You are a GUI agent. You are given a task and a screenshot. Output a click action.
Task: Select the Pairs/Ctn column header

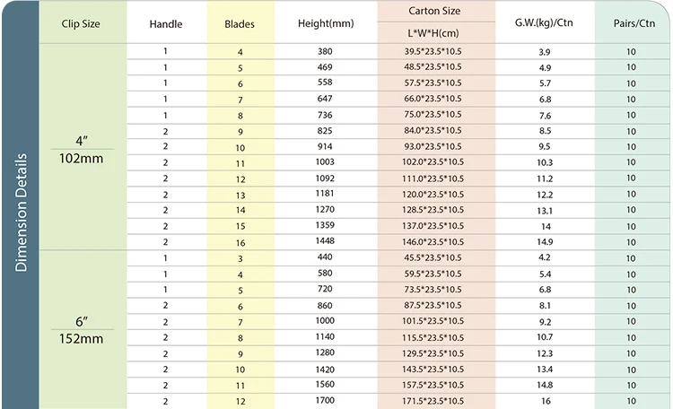coord(634,23)
